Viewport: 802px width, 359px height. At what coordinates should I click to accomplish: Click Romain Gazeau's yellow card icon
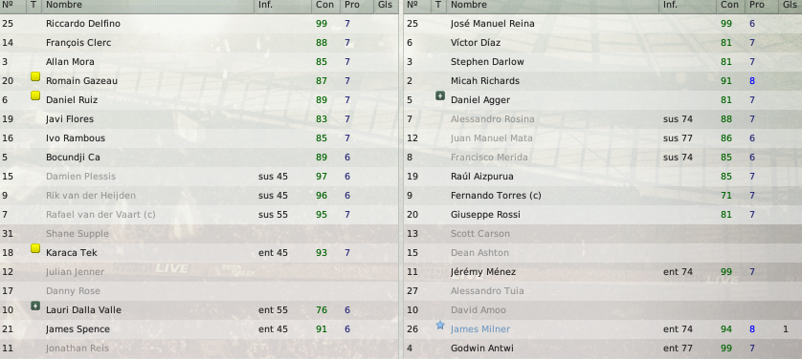34,76
